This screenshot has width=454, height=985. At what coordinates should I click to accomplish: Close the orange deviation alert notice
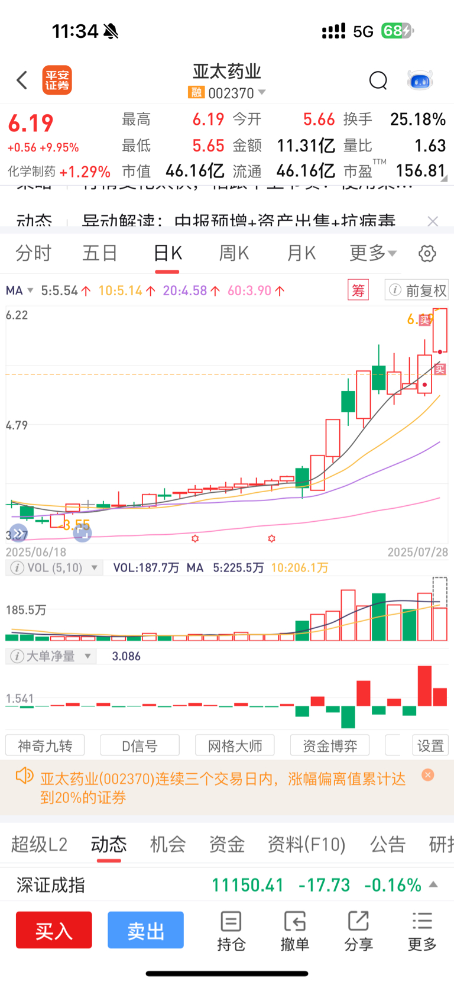428,775
